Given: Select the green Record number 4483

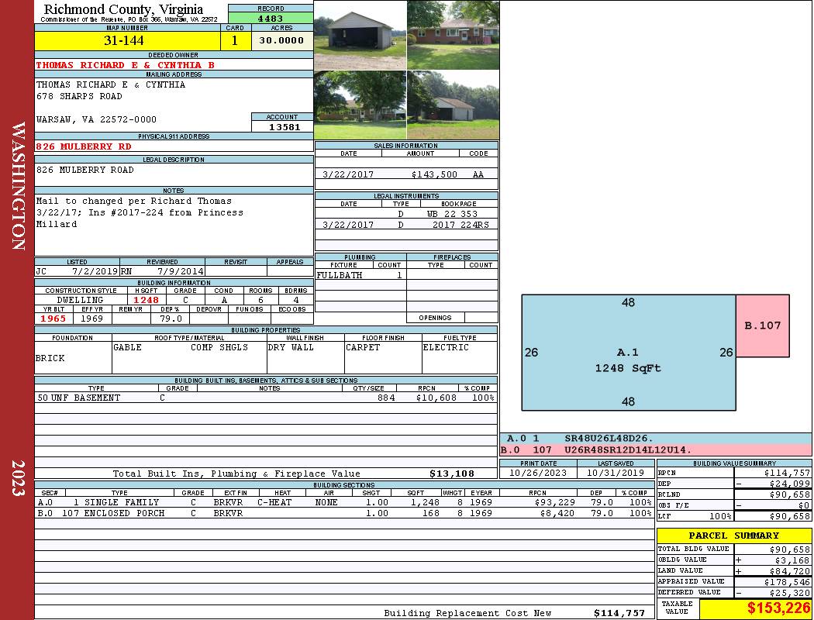Looking at the screenshot, I should click(271, 19).
